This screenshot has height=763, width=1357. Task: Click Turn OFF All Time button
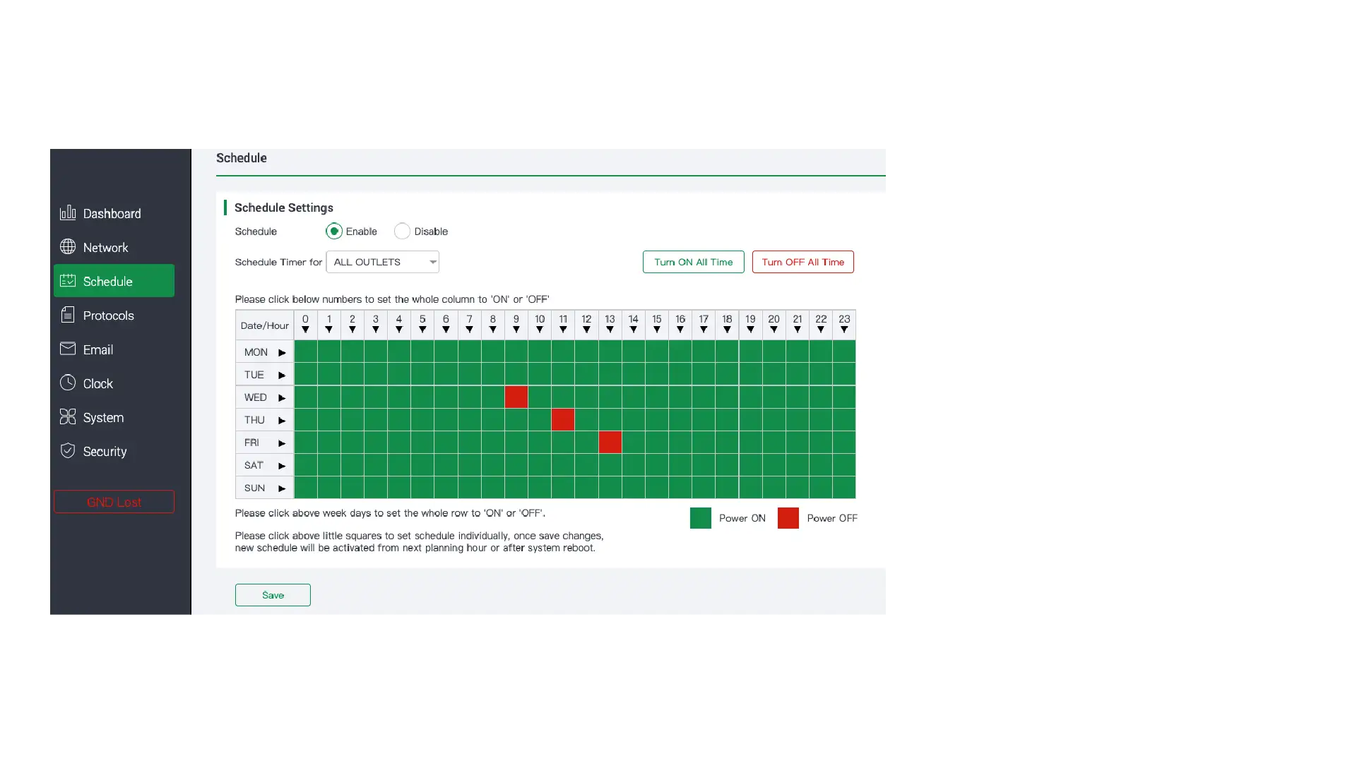(x=802, y=262)
